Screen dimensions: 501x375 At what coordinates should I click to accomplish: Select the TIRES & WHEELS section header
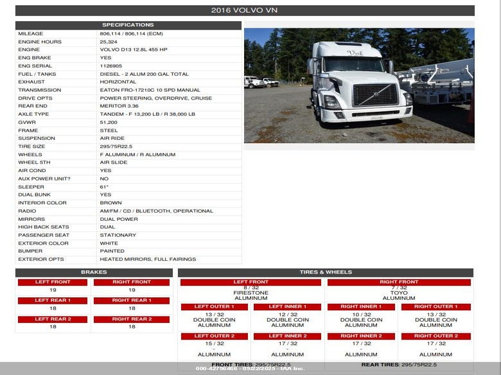point(326,272)
